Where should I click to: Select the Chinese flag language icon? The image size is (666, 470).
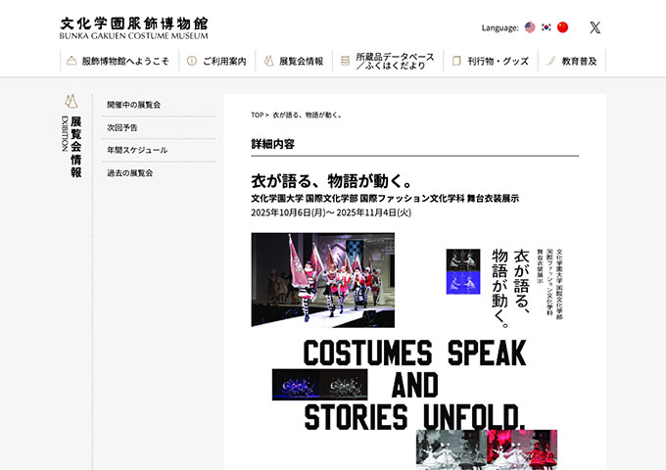[x=562, y=27]
